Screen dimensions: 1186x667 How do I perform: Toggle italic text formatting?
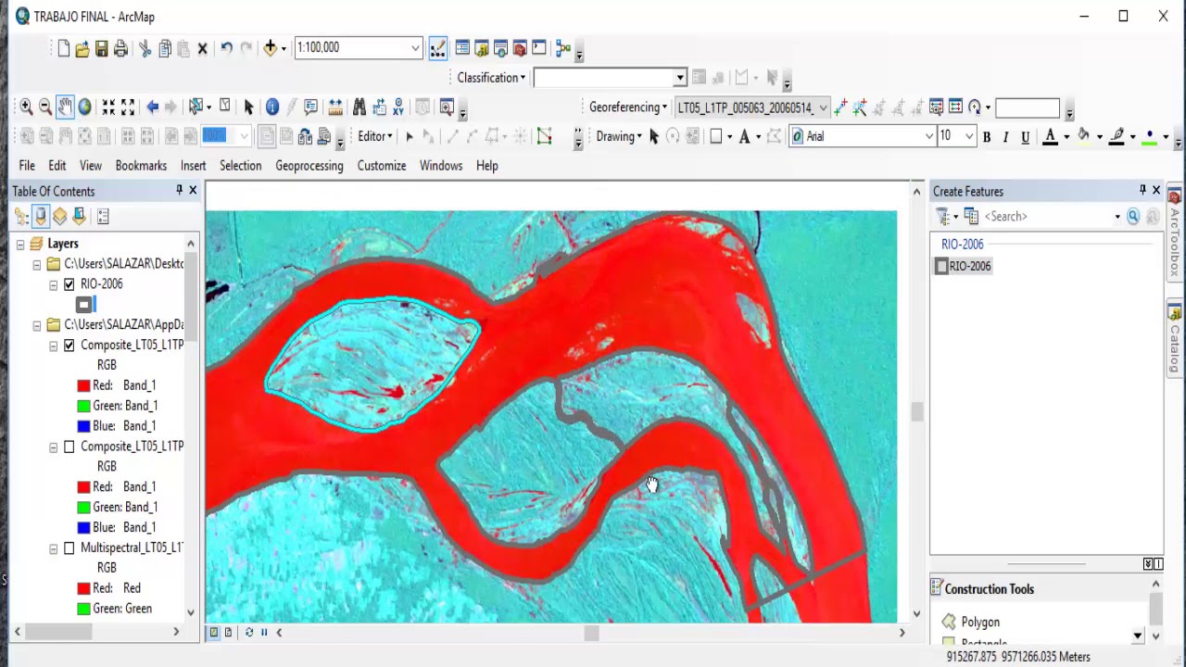pyautogui.click(x=1005, y=137)
